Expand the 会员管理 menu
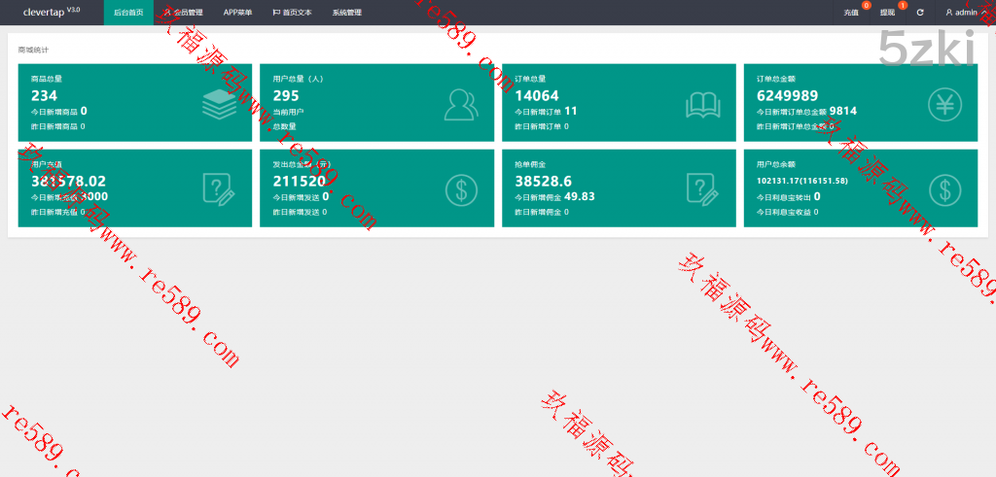The width and height of the screenshot is (996, 477). click(x=183, y=13)
